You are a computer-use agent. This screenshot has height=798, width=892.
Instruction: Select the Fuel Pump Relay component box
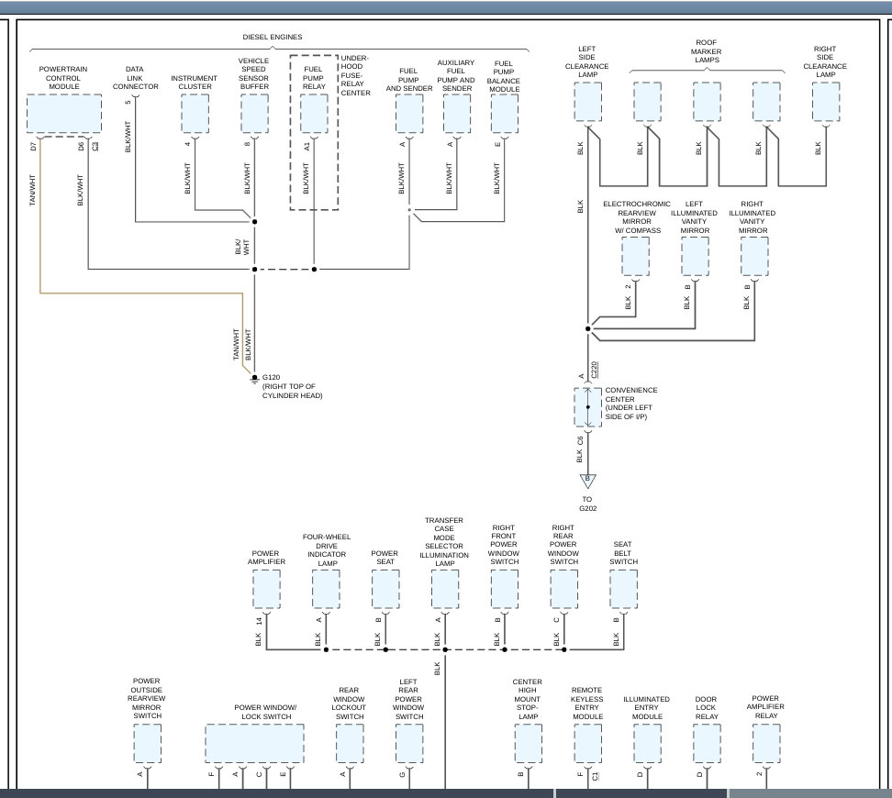point(314,114)
